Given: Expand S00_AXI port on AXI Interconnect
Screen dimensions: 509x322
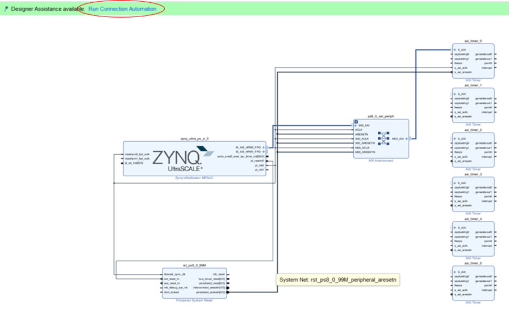Looking at the screenshot, I should tap(356, 125).
